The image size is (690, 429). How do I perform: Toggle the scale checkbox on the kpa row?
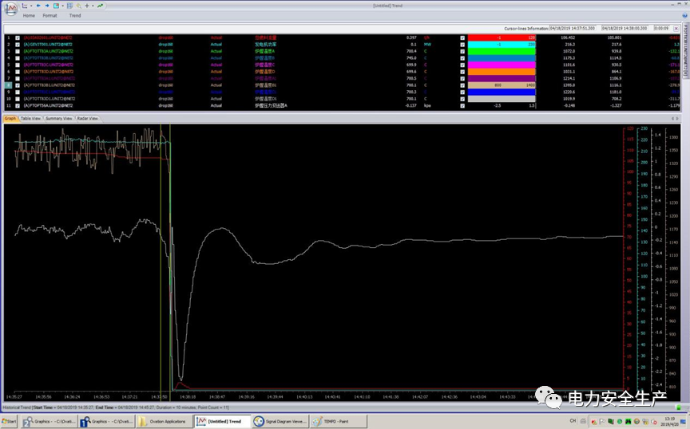tap(462, 104)
